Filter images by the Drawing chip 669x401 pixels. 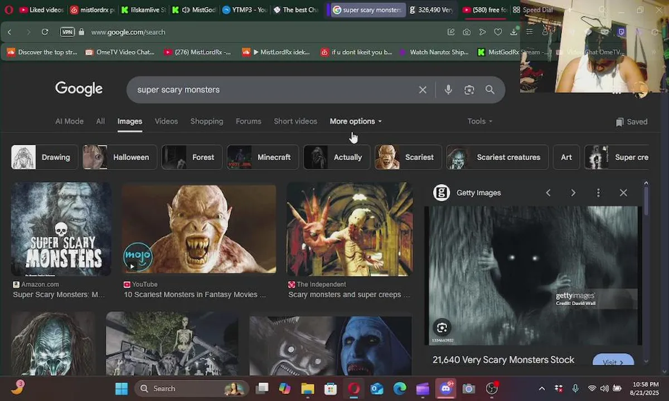click(x=44, y=157)
